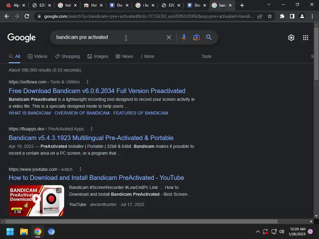
Task: Click the scroll right arrow
Action: 311,221
